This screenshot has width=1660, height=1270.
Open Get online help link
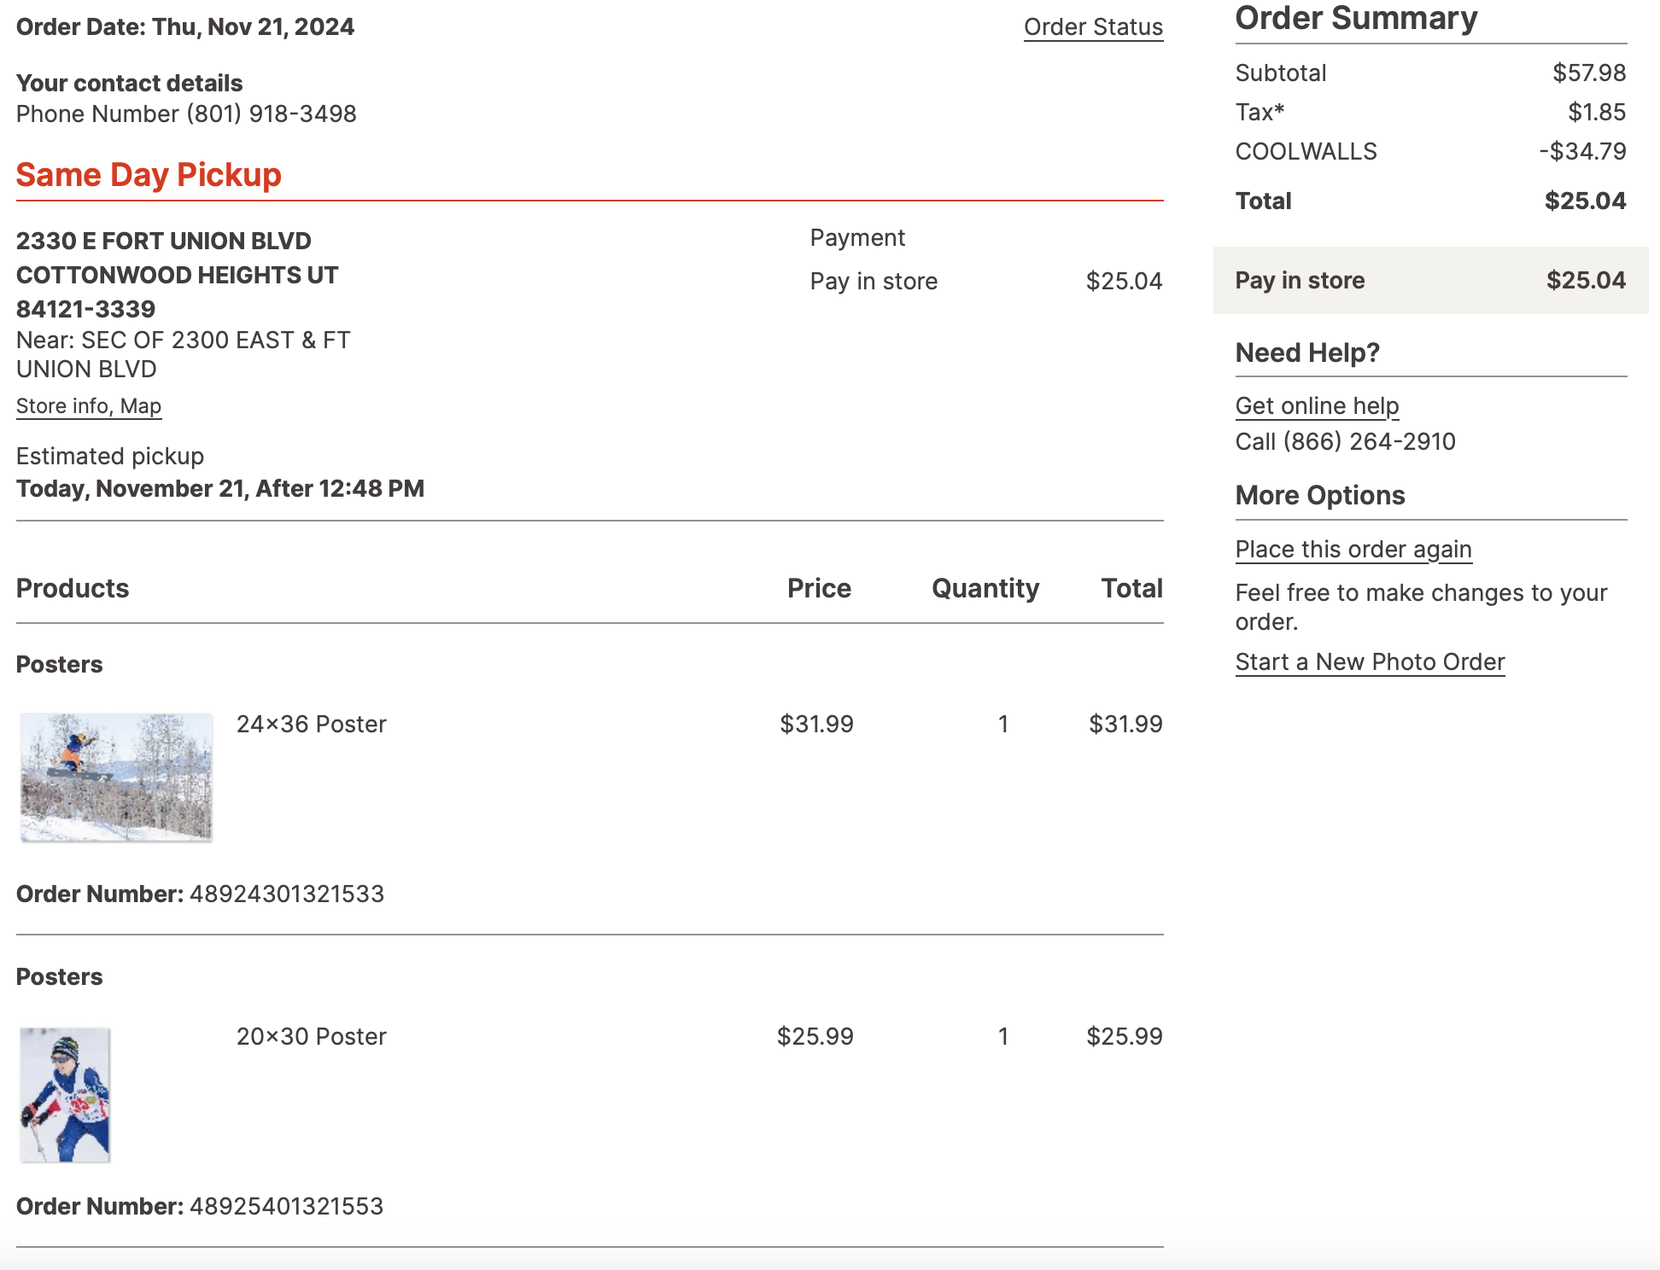click(1317, 406)
